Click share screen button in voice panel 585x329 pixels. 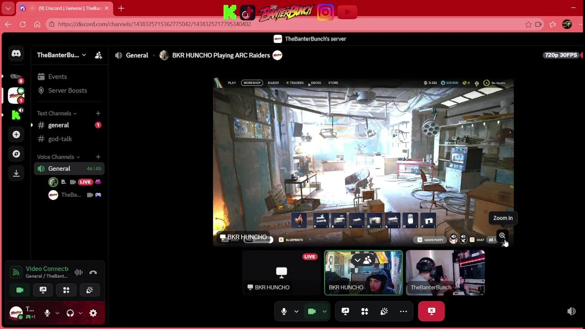[43, 290]
